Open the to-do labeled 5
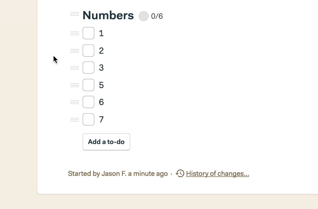The height and width of the screenshot is (209, 318). [x=101, y=85]
